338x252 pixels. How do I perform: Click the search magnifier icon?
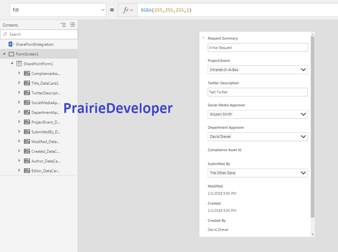(5, 34)
